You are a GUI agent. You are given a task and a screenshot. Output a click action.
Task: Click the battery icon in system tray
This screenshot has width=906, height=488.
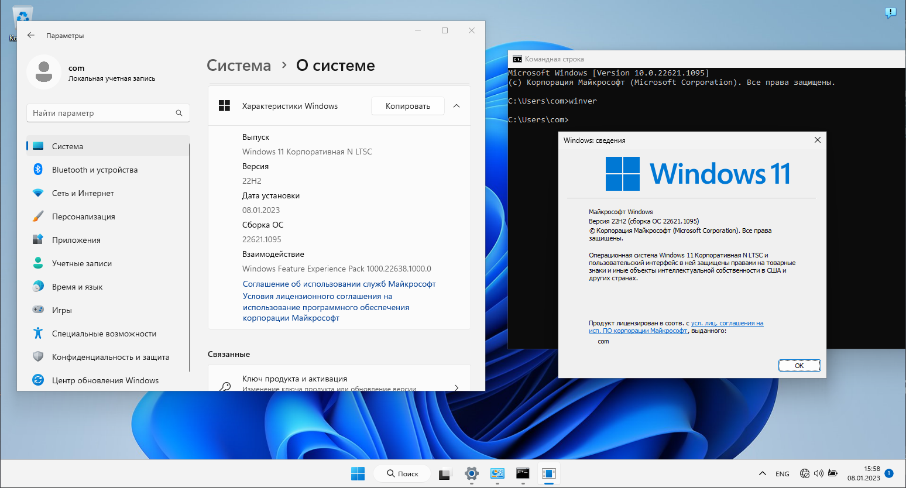pos(832,473)
